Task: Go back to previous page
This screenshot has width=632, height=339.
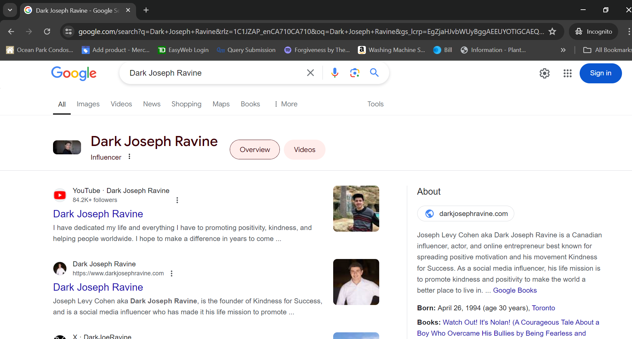Action: click(11, 32)
